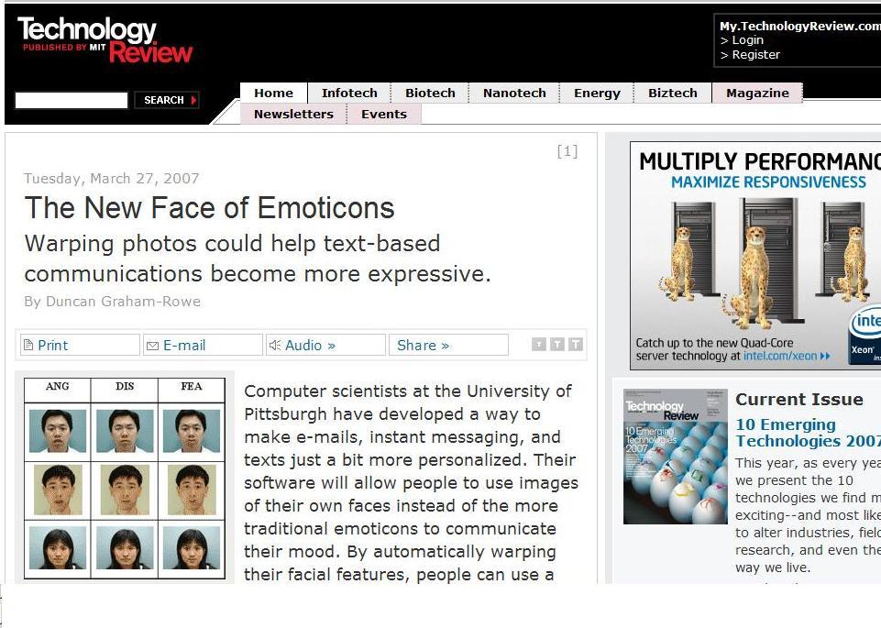
Task: Select the medium text size icon
Action: click(557, 345)
